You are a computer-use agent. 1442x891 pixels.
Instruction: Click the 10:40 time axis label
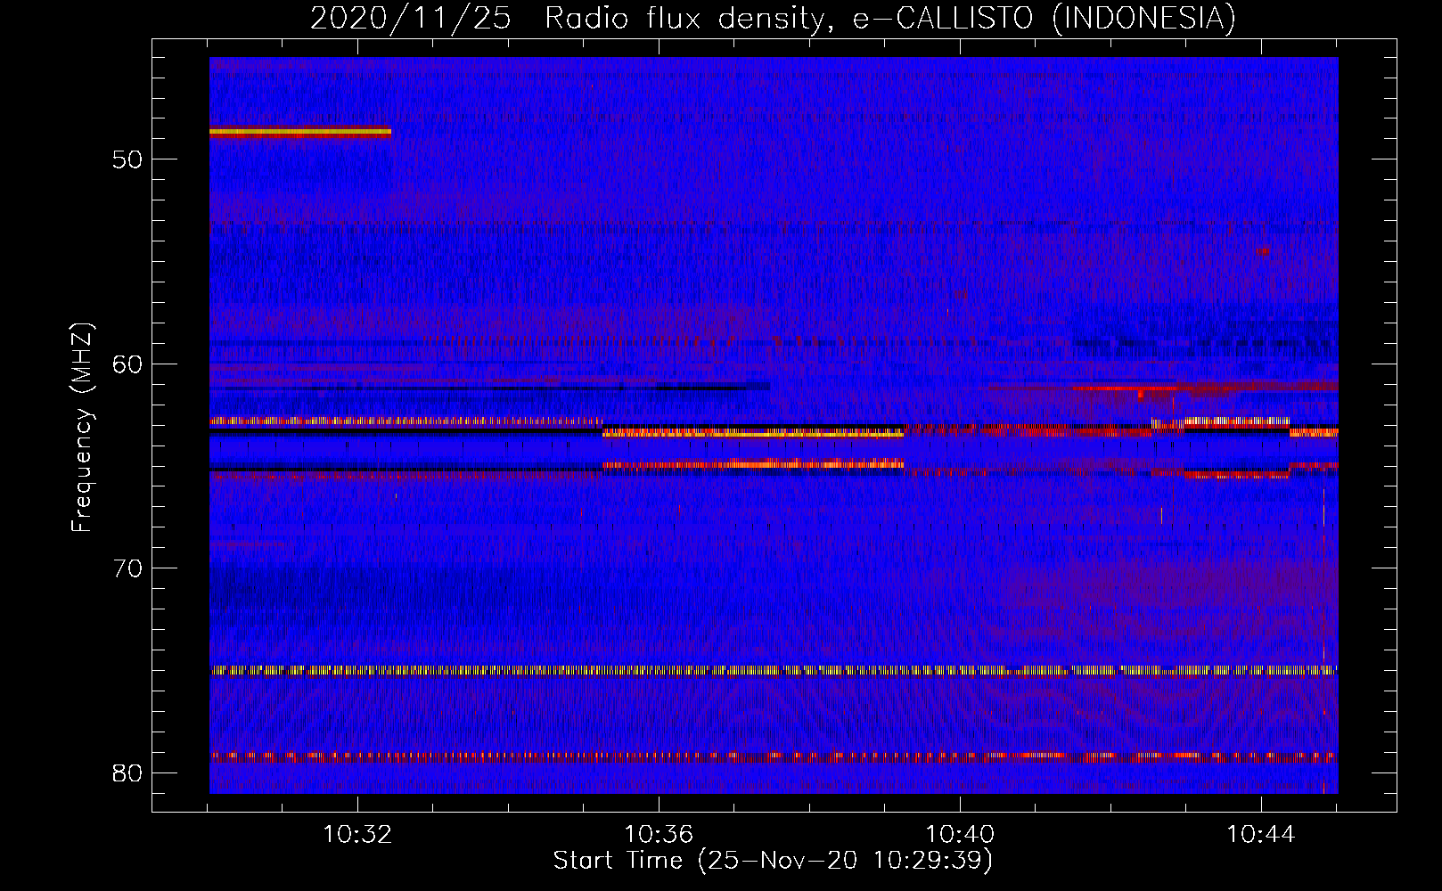[960, 835]
